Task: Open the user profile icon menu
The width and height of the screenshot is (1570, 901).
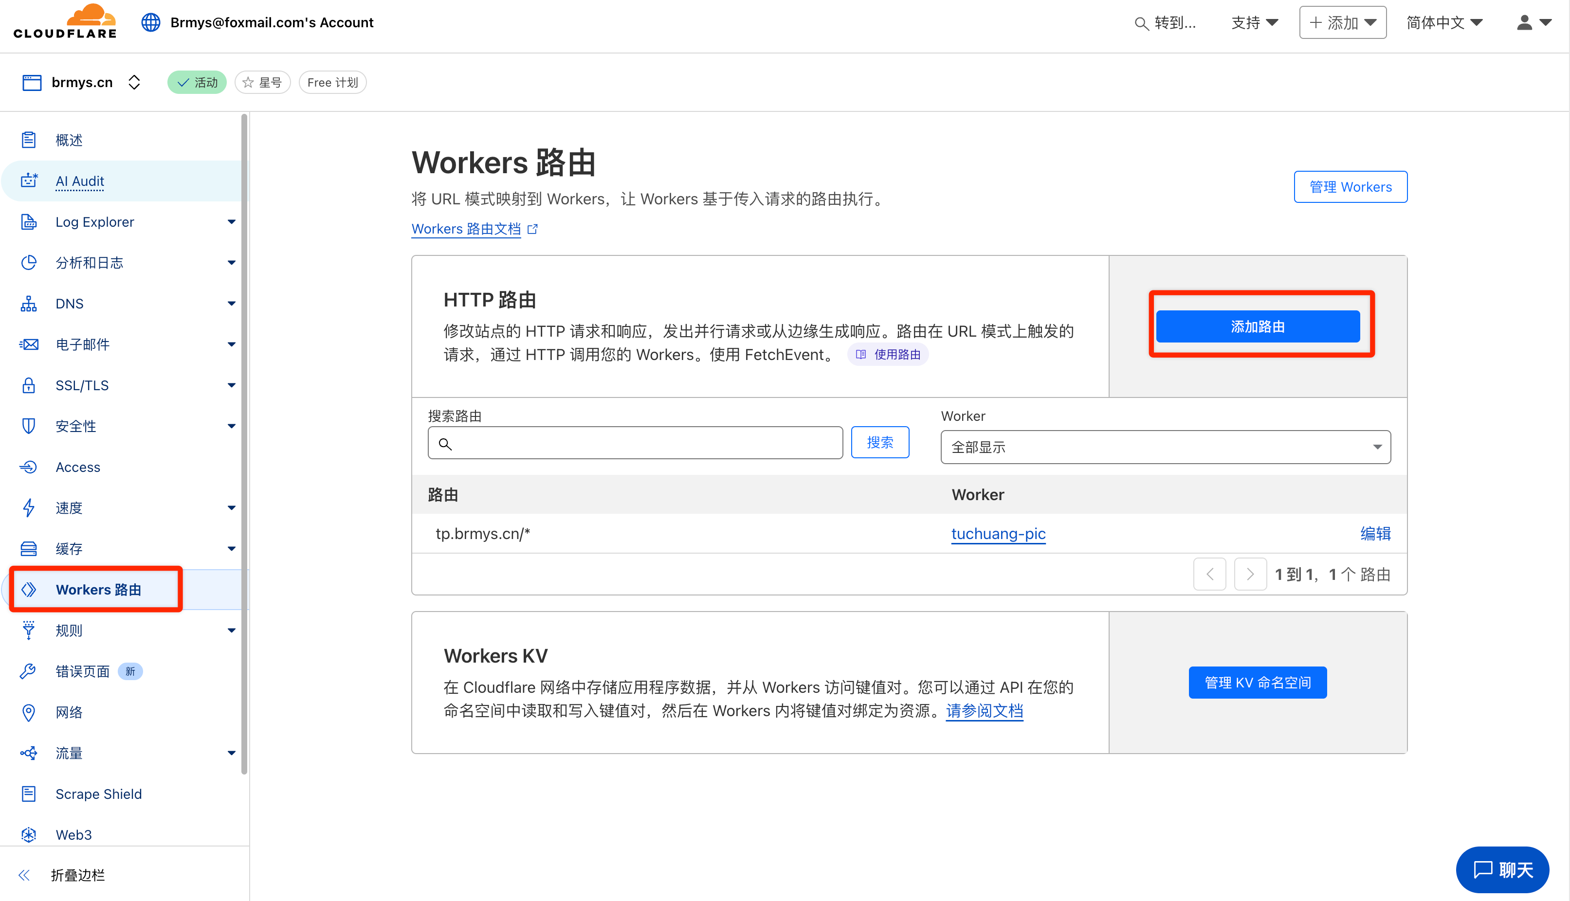Action: [1533, 23]
